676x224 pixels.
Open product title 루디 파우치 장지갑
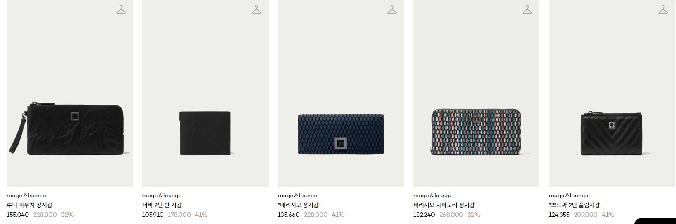click(29, 205)
